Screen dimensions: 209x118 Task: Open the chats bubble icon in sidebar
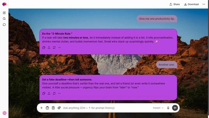click(x=4, y=25)
